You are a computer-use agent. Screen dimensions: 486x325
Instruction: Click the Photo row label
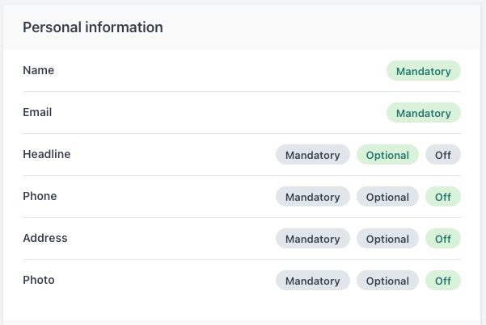click(39, 280)
